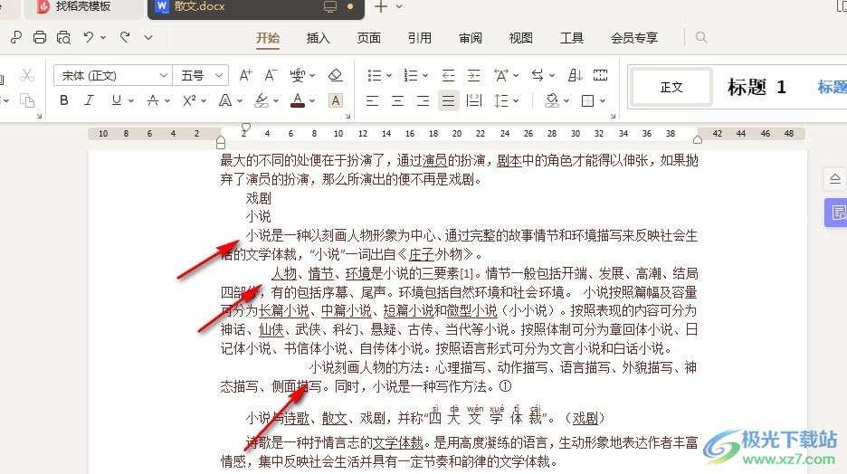Screen dimensions: 847x474
Task: Toggle bold formatting
Action: [x=64, y=100]
